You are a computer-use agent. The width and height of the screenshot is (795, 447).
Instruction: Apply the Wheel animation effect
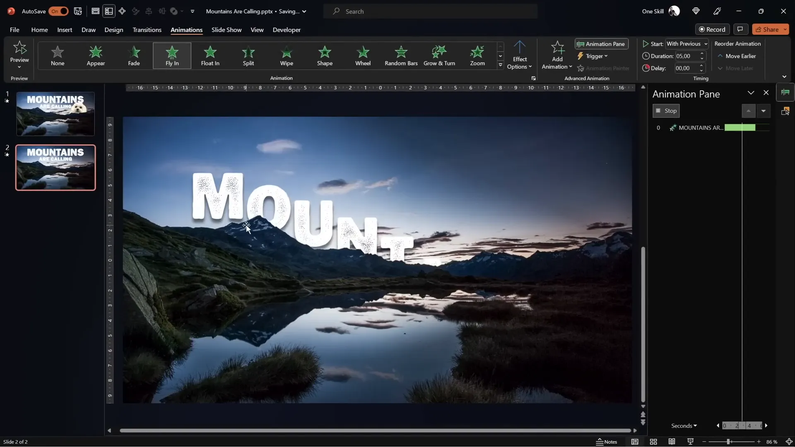tap(363, 55)
